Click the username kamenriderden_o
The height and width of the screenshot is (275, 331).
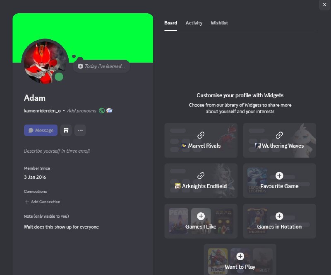tap(42, 111)
